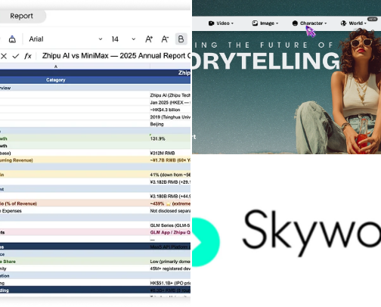Click the GLM App / Zhipu cell
This screenshot has width=381, height=307.
(x=170, y=232)
